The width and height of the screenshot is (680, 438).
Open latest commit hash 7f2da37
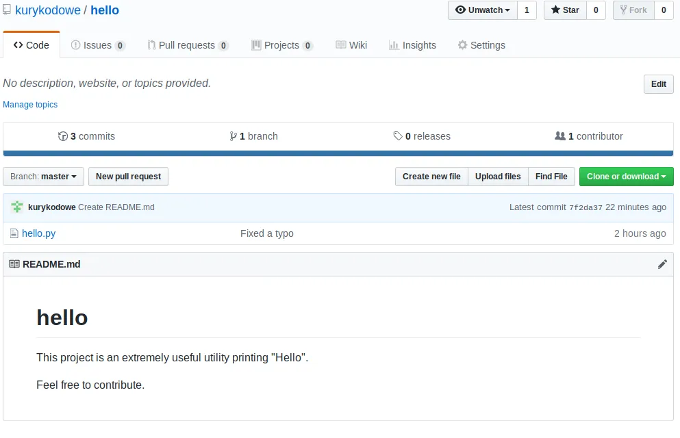(585, 207)
